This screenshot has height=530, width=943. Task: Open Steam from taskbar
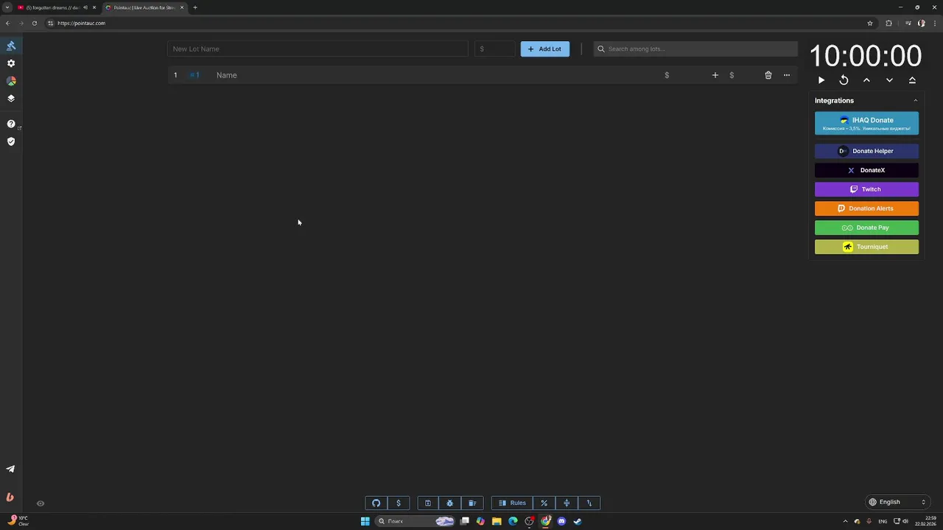tap(578, 521)
